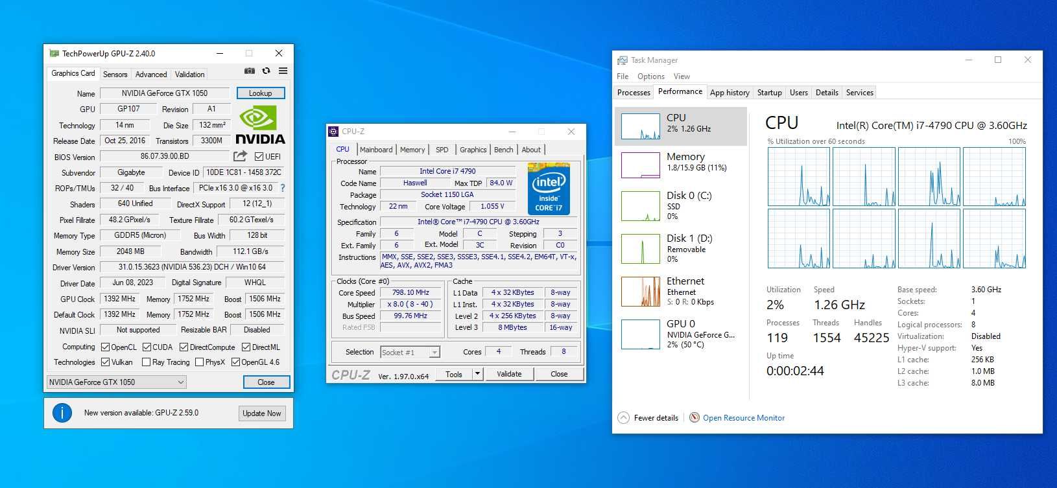
Task: Open the CPU-Z Memory tab
Action: pyautogui.click(x=412, y=149)
